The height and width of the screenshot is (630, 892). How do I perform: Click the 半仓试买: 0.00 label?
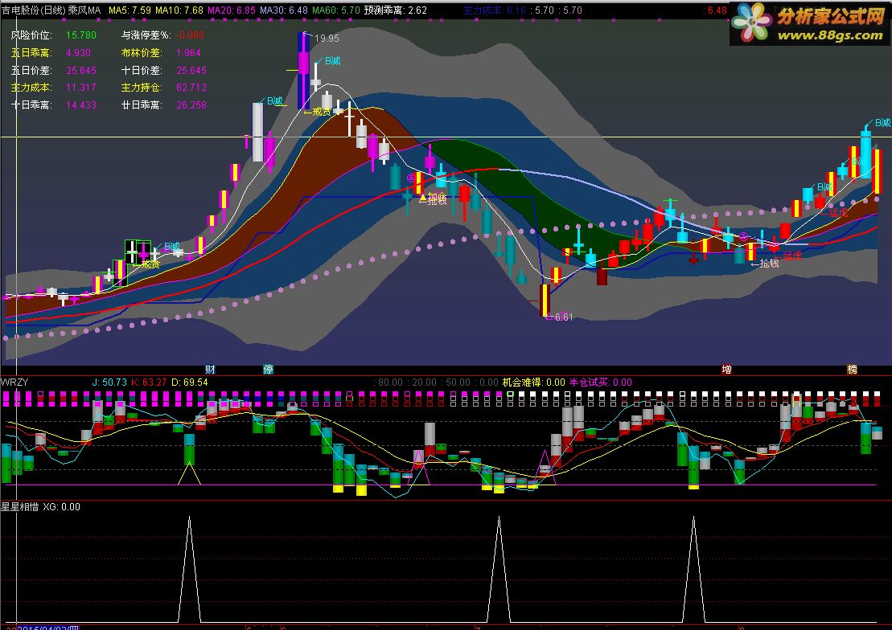600,382
